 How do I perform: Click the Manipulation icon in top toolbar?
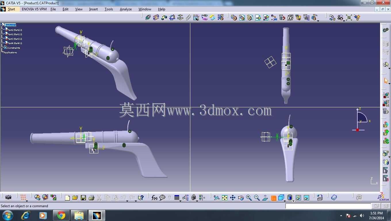click(333, 18)
